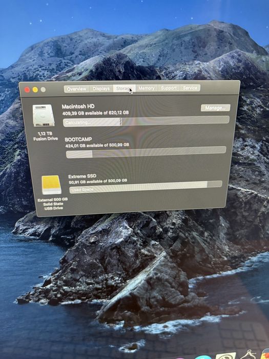Screen dimensions: 269x359
Task: Click the "1,12 TB Fusion Drive" label
Action: pos(45,136)
